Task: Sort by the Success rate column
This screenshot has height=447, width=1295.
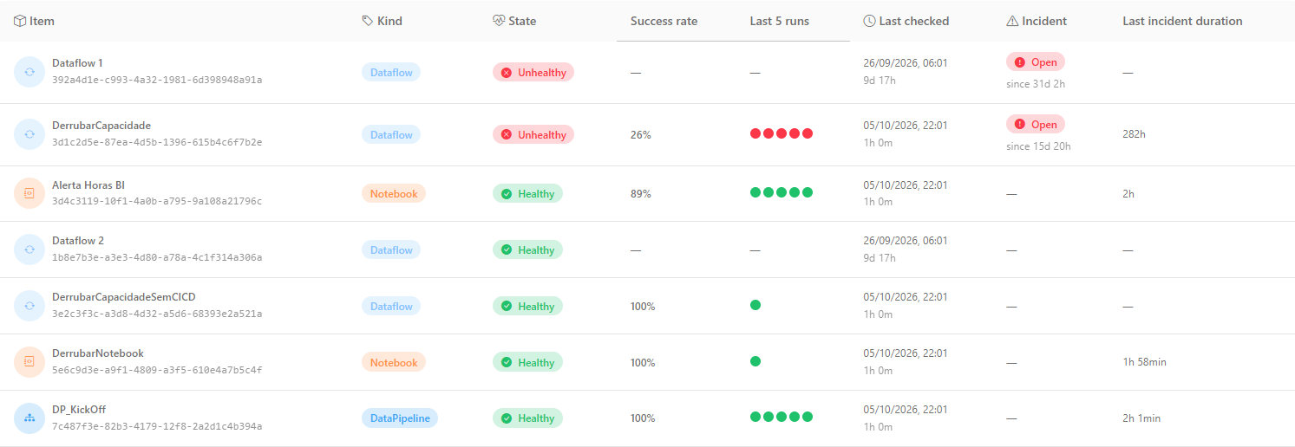Action: point(664,21)
